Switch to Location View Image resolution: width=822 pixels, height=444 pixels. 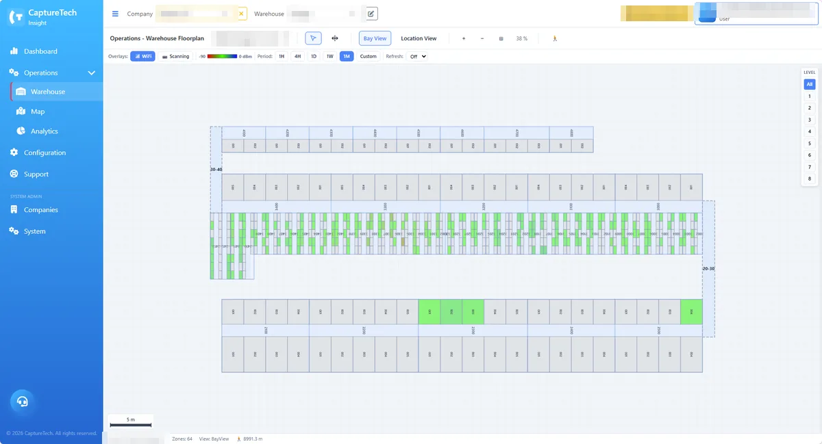pos(419,38)
